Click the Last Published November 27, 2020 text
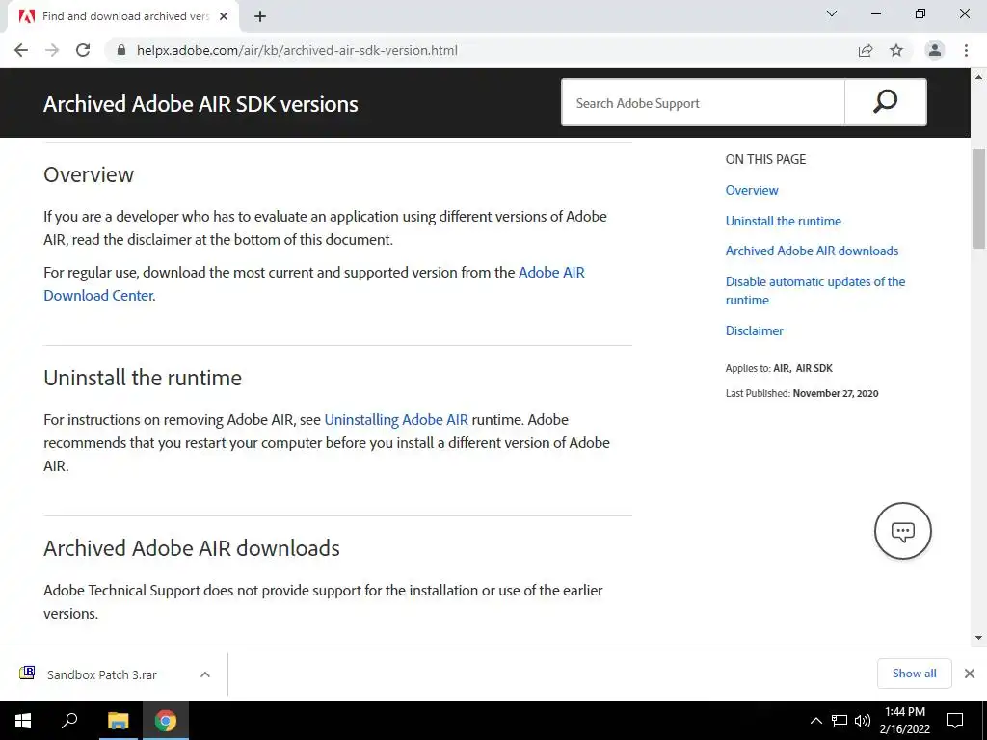This screenshot has height=740, width=987. [802, 393]
